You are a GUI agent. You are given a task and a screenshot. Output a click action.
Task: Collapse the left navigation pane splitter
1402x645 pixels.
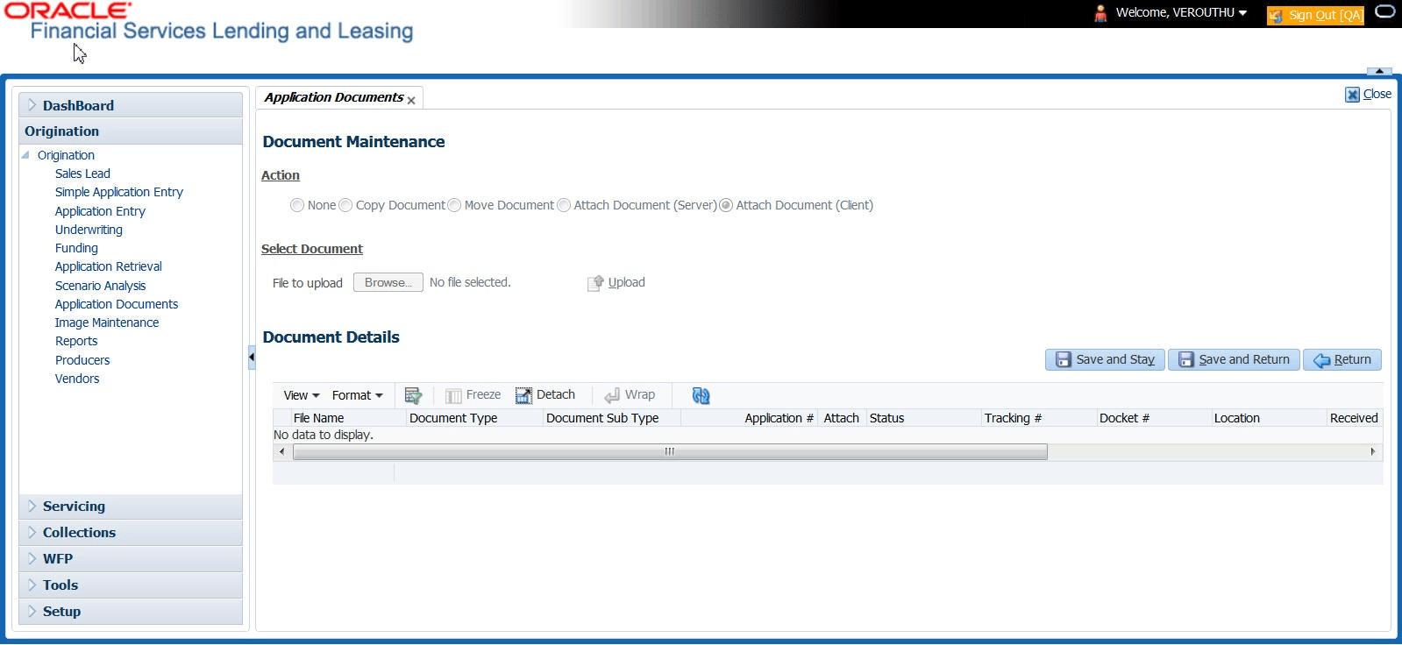pyautogui.click(x=252, y=357)
